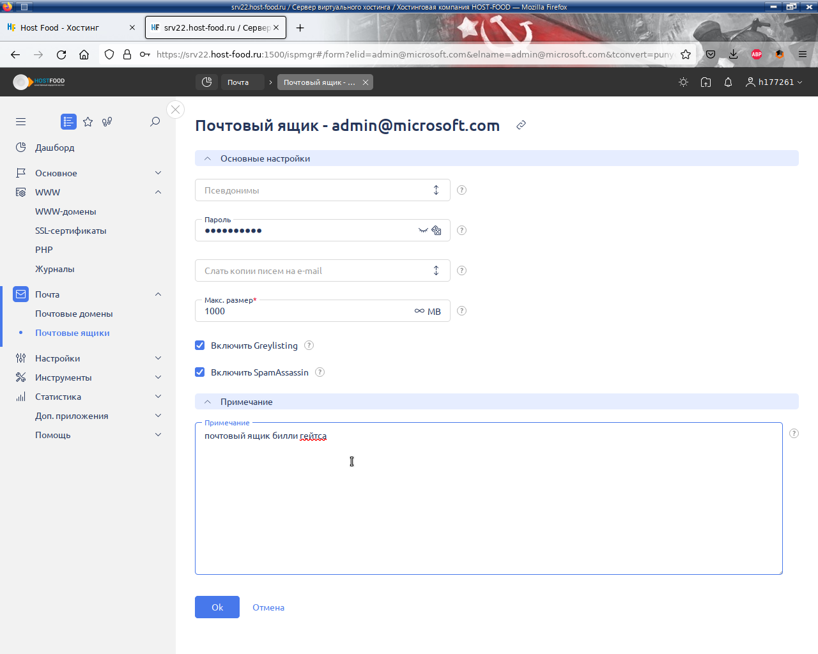Open a new browser tab
The height and width of the screenshot is (654, 818).
coord(300,27)
